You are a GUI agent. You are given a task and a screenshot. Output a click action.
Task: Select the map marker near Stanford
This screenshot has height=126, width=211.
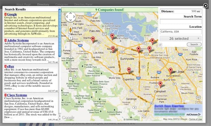93,40
